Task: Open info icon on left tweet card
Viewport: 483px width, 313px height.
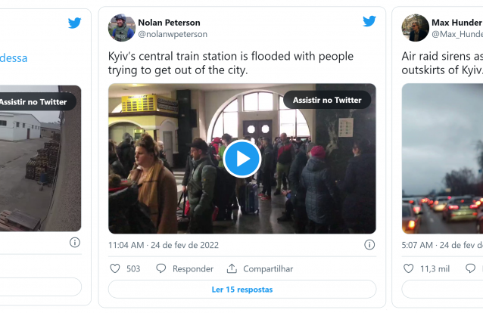Action: pyautogui.click(x=74, y=243)
